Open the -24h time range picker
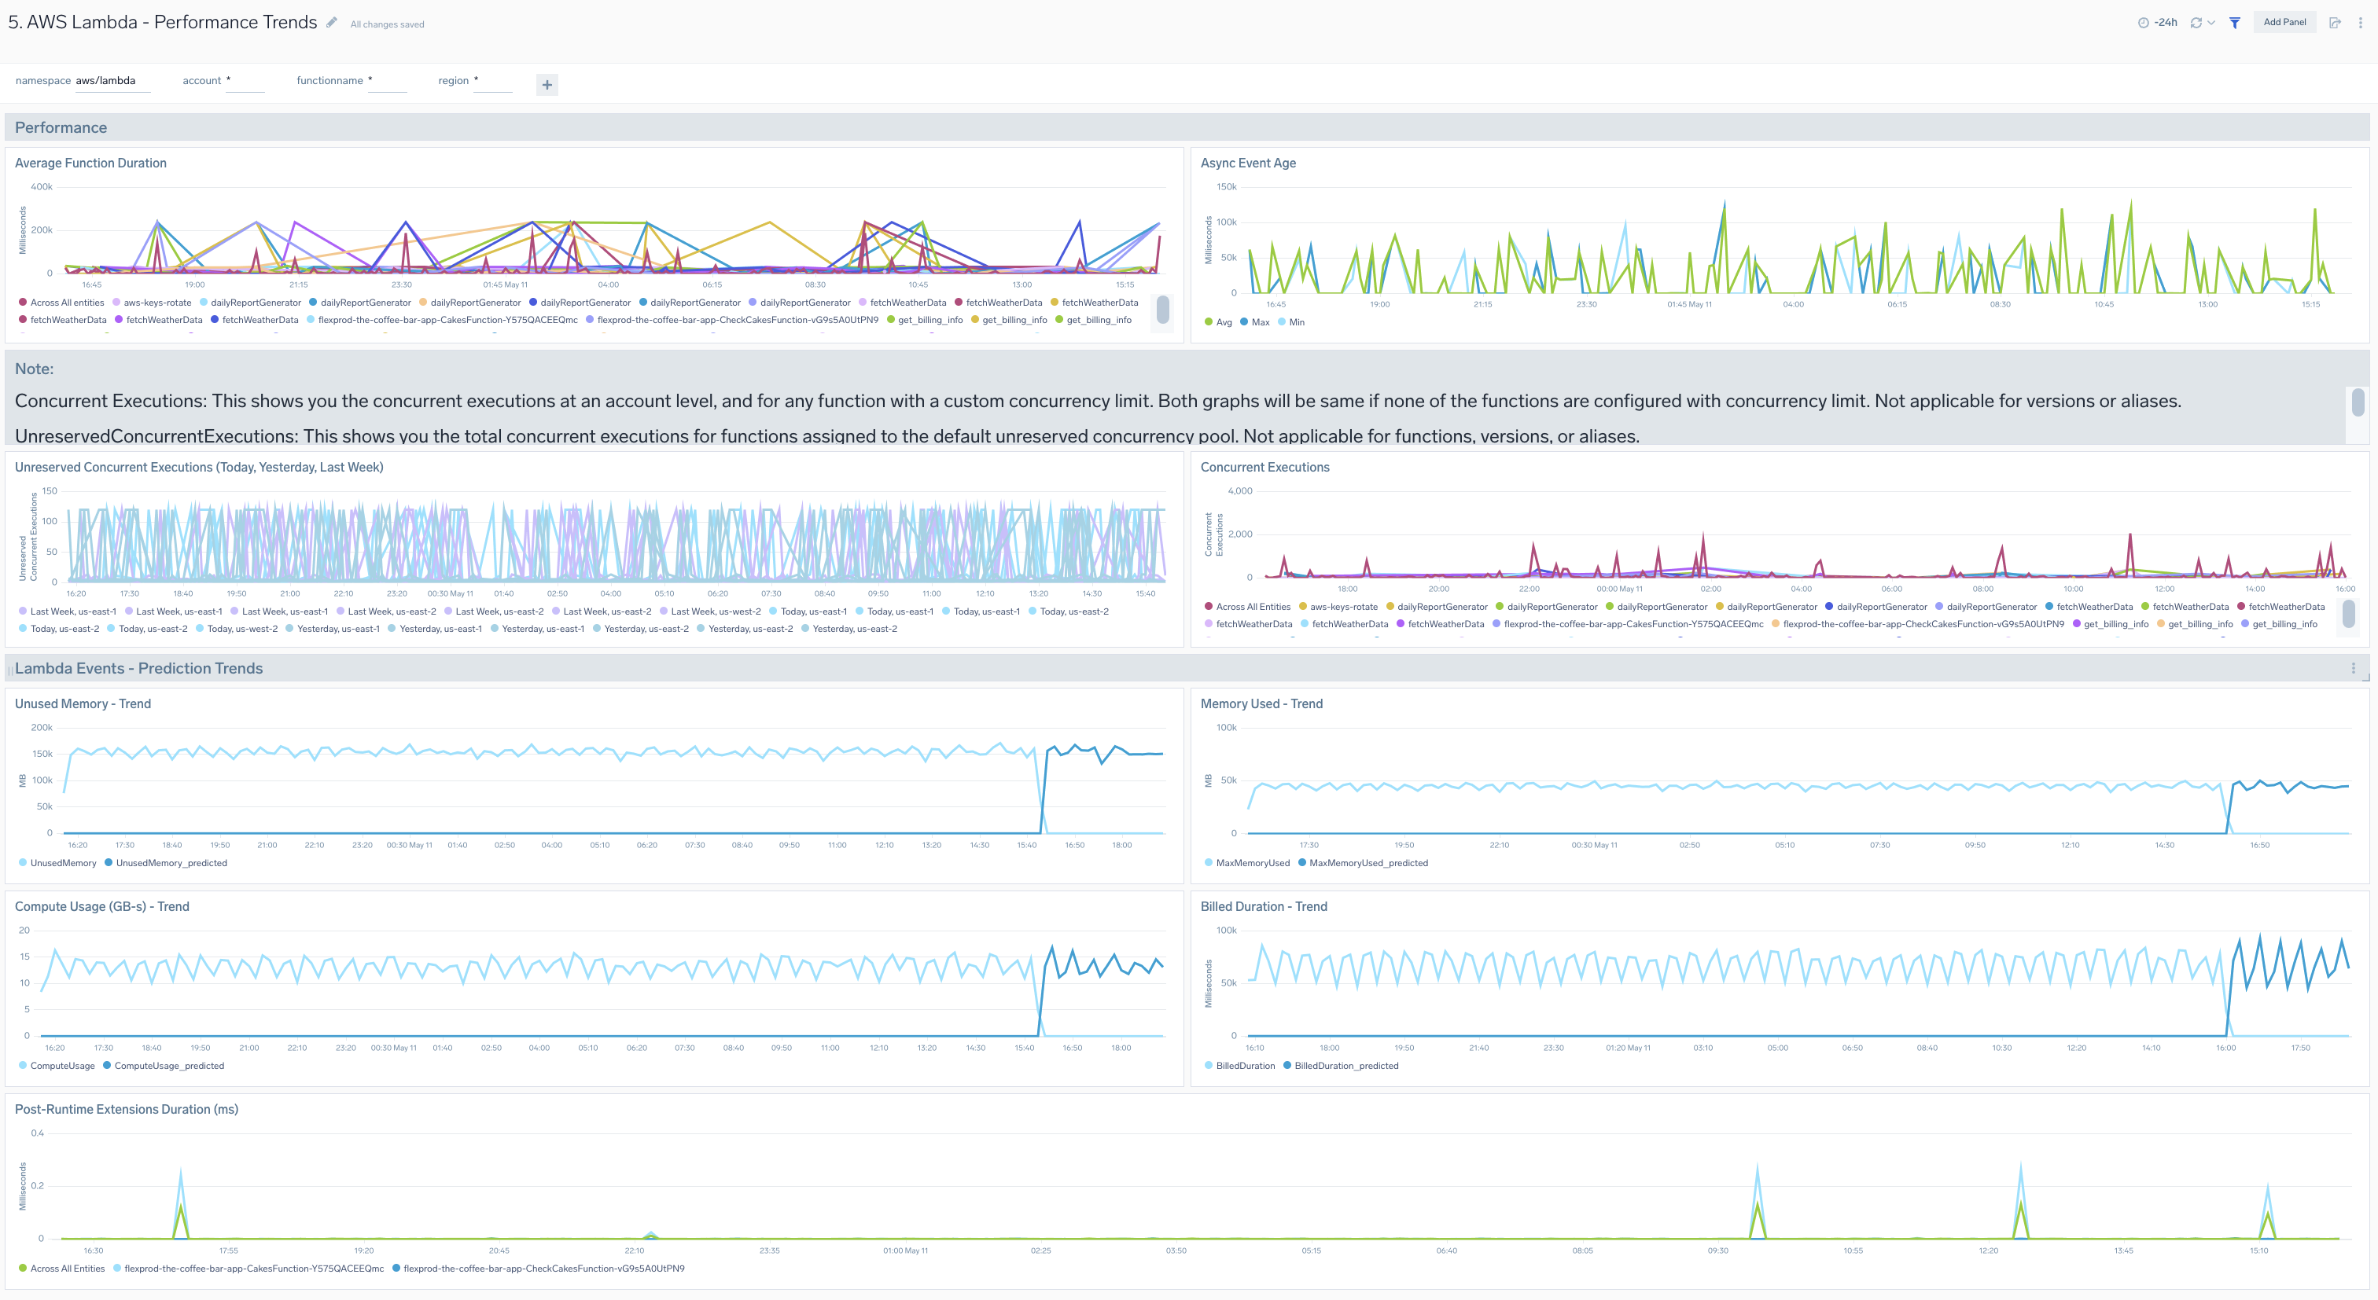Image resolution: width=2378 pixels, height=1300 pixels. point(2156,22)
